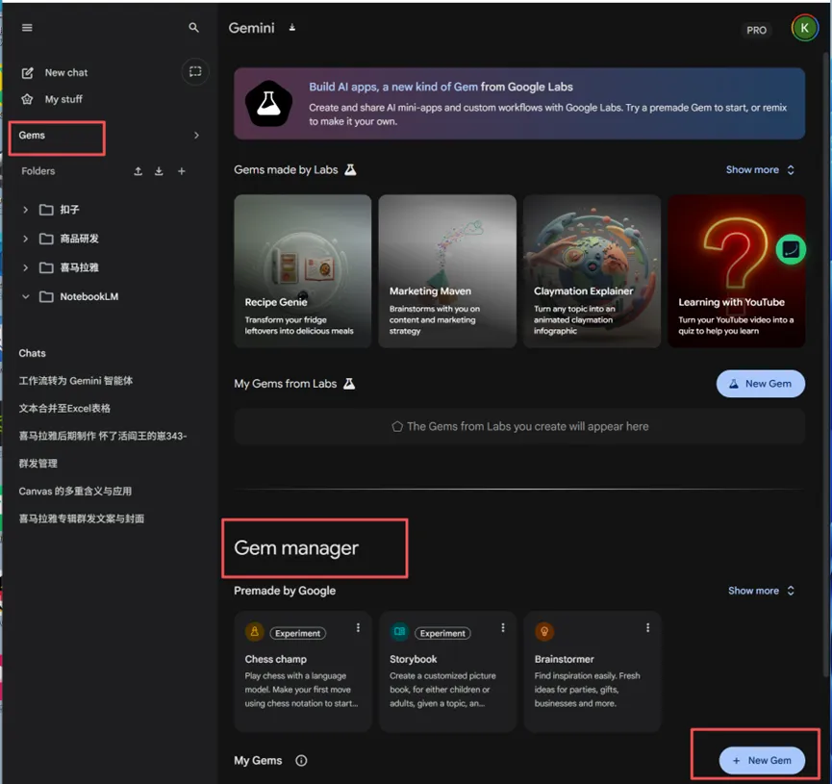Viewport: 832px width, 784px height.
Task: Click the upload icon beside Folders
Action: coord(138,171)
